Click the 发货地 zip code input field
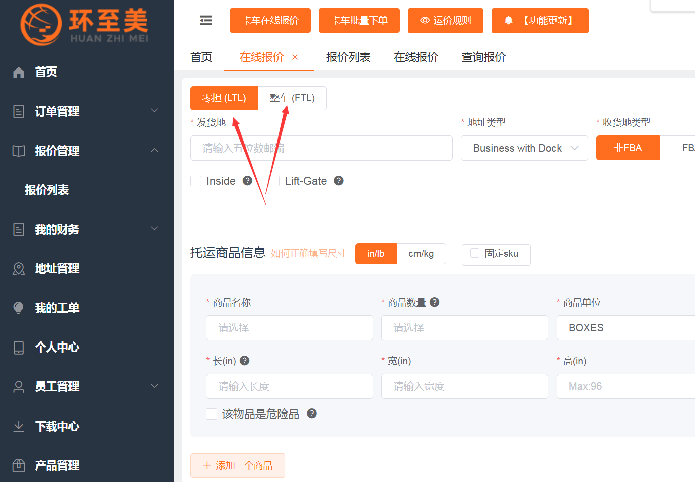This screenshot has width=695, height=482. [321, 148]
